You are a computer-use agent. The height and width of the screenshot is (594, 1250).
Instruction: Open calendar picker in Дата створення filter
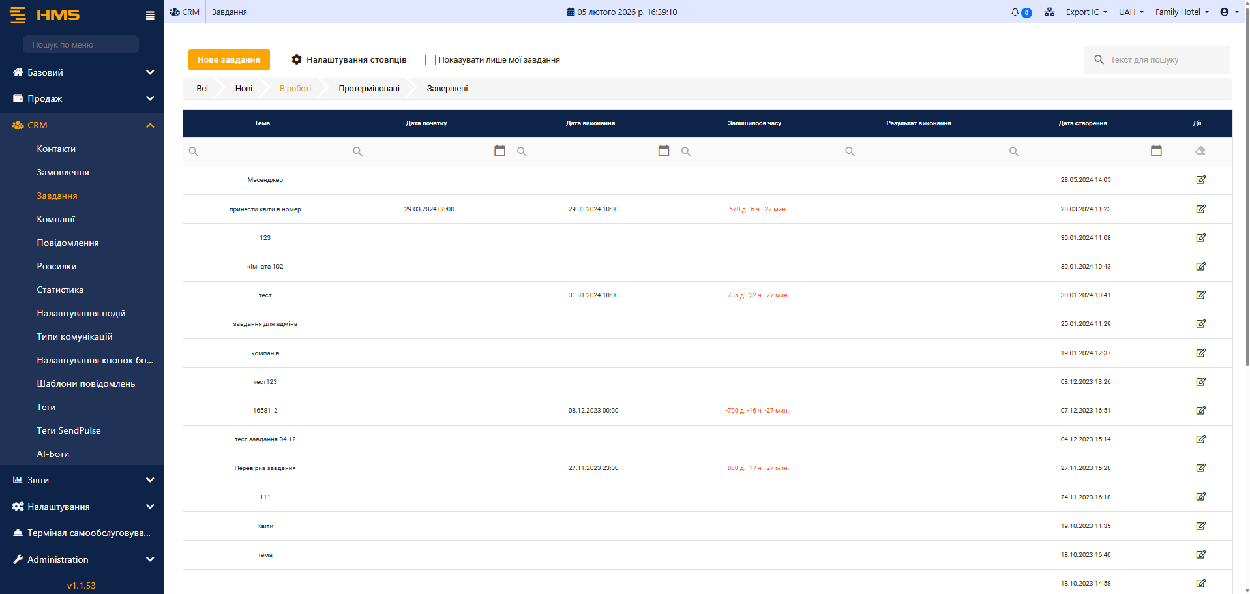point(1156,151)
